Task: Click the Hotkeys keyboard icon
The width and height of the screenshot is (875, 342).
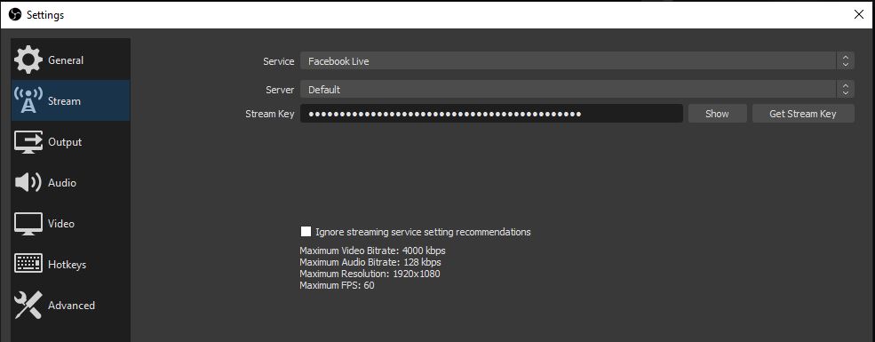Action: (28, 264)
